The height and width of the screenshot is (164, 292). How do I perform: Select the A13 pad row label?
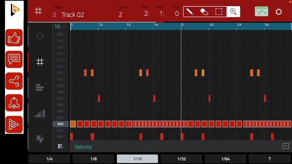61,60
